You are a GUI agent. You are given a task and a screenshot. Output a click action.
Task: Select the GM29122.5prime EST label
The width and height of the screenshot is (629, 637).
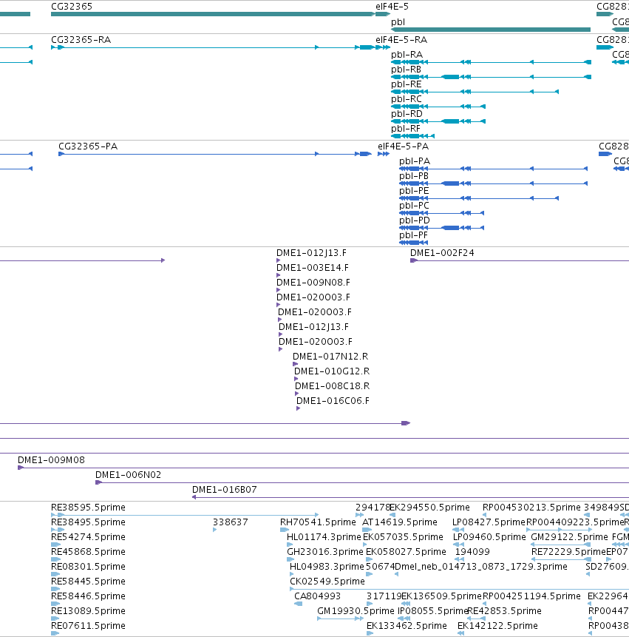pyautogui.click(x=569, y=537)
